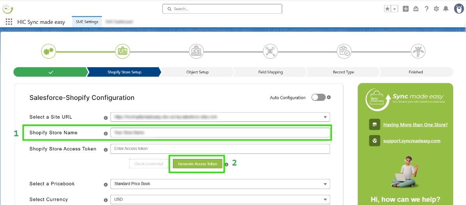
Task: Open the Having More than One Store? link
Action: (x=416, y=125)
